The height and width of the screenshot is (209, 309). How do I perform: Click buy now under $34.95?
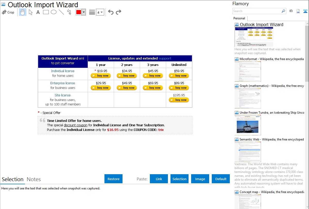(x=127, y=76)
